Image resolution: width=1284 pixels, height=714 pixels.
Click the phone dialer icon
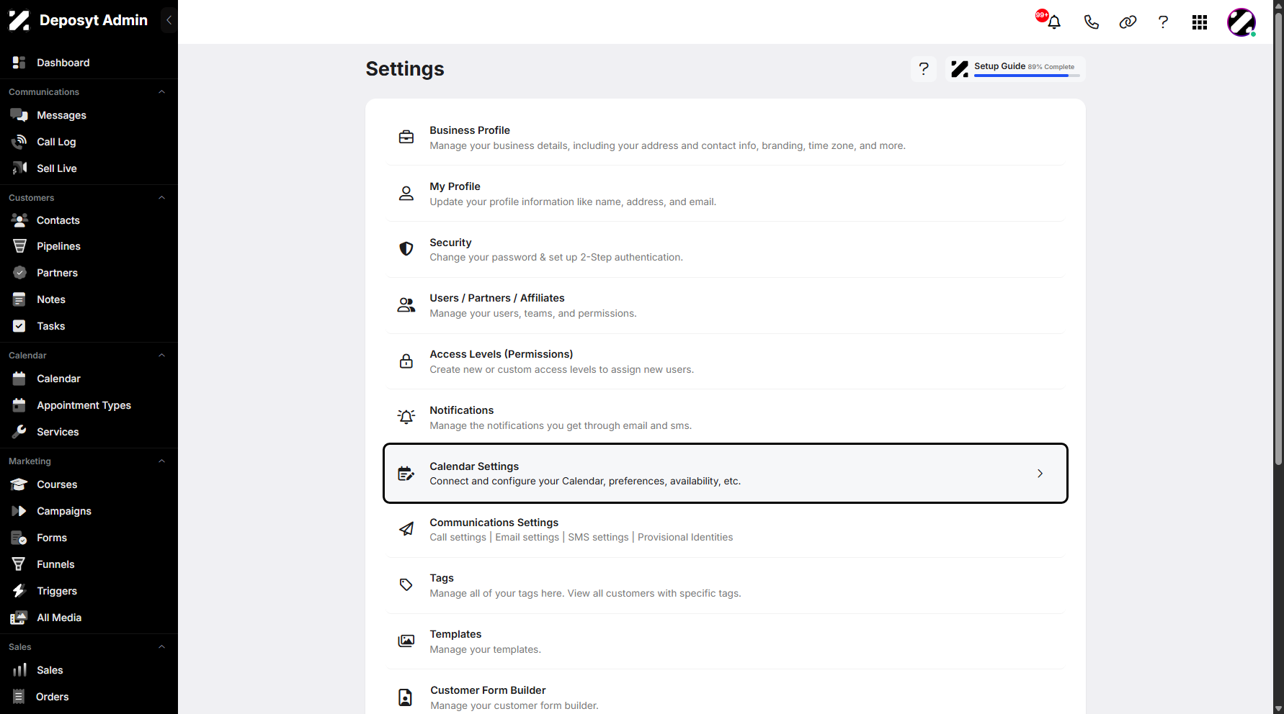click(x=1092, y=22)
